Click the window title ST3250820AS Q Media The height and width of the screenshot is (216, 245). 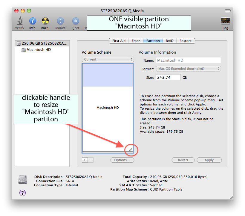click(122, 11)
